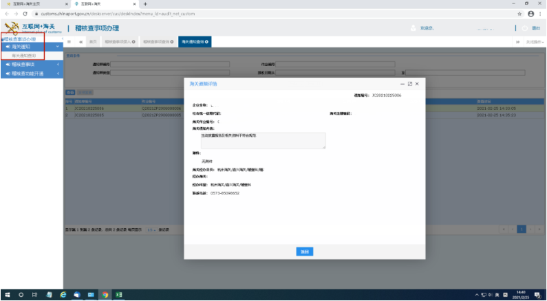Click notice number JC20210225006 in dialog
547x301 pixels.
(x=387, y=95)
